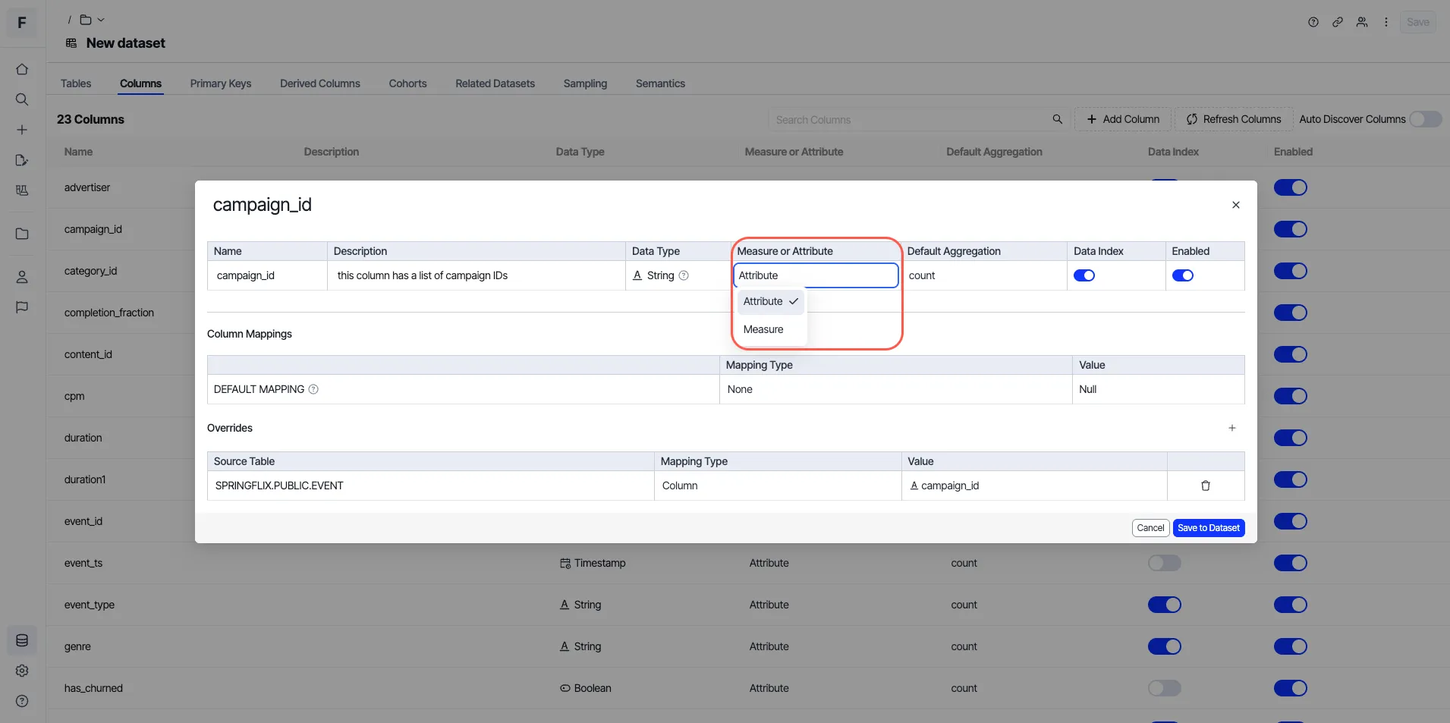Turn on Auto Discover Columns toggle

(1426, 119)
